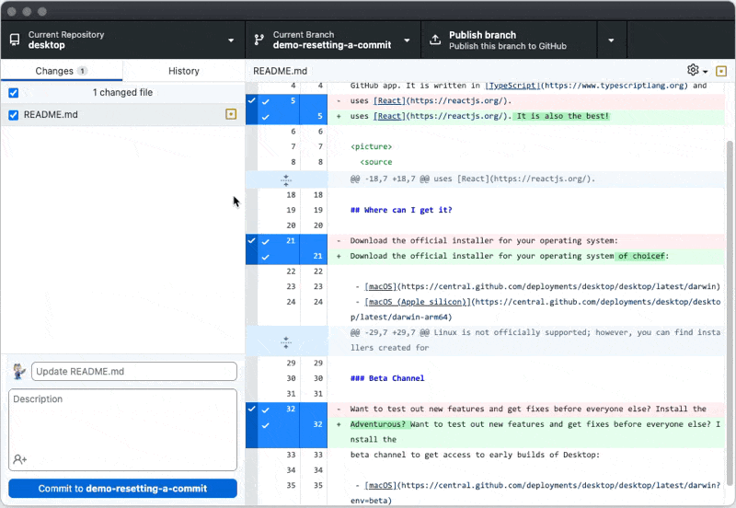Viewport: 736px width, 508px height.
Task: Toggle the README.md file checkbox
Action: [x=13, y=115]
